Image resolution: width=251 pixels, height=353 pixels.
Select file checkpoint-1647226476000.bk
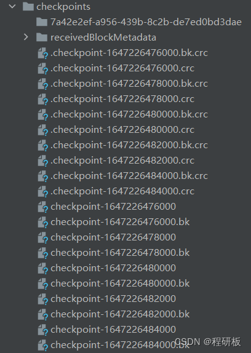pos(120,222)
